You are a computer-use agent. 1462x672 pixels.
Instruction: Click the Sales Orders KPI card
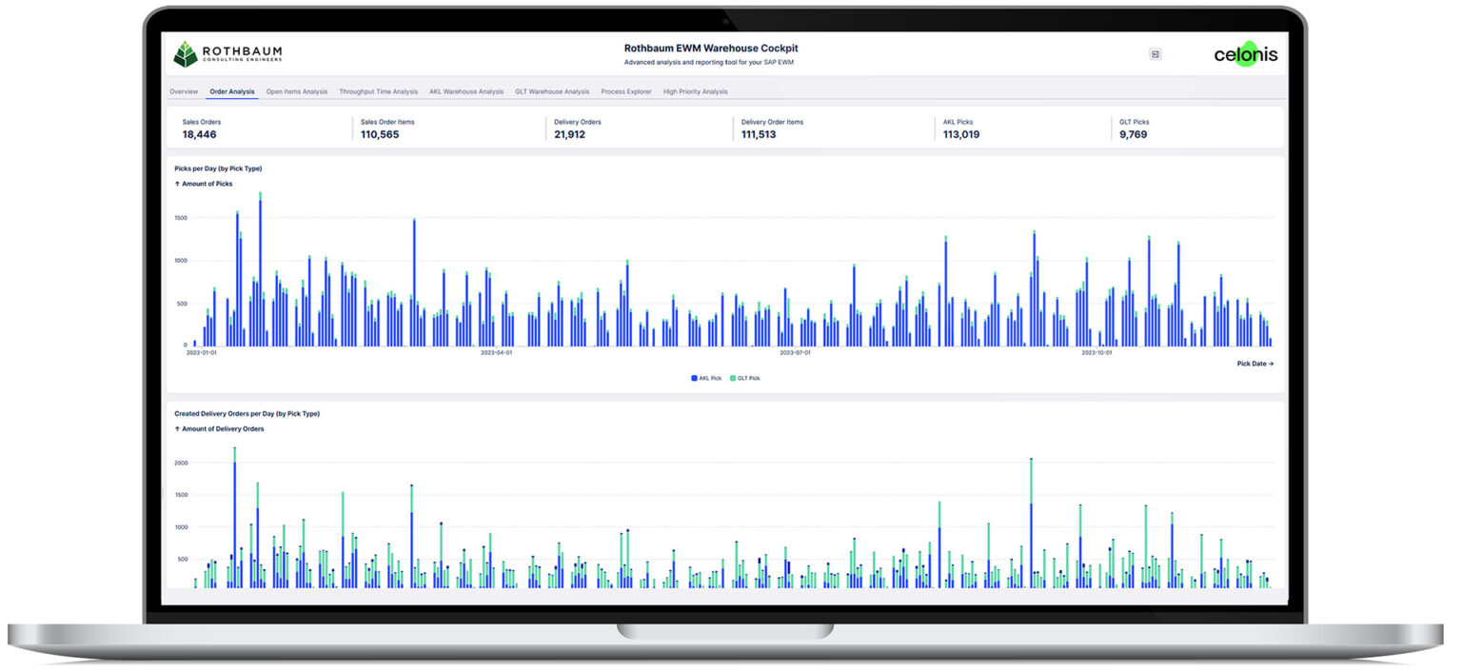pyautogui.click(x=259, y=128)
